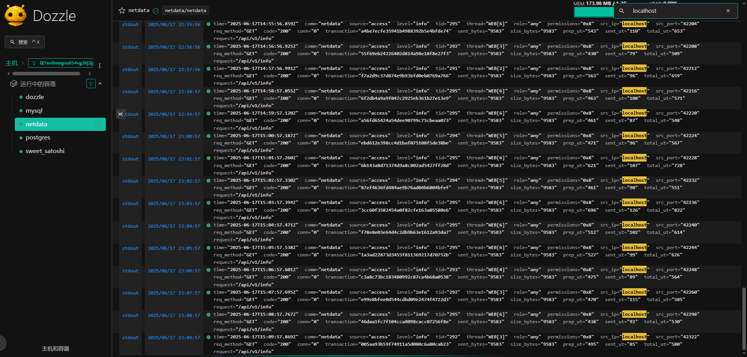Click the MEM usage progress bar
Viewport: 747px width, 357px height.
593,12
